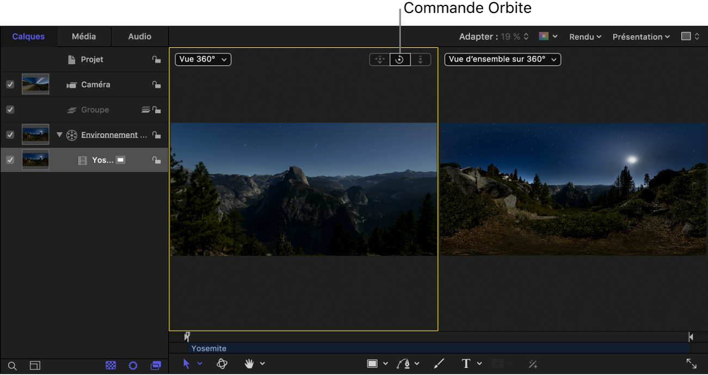The image size is (708, 375).
Task: Pick the paint stroke brush tool
Action: [x=439, y=364]
